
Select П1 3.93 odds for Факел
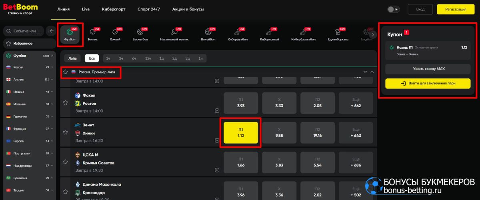point(241,103)
